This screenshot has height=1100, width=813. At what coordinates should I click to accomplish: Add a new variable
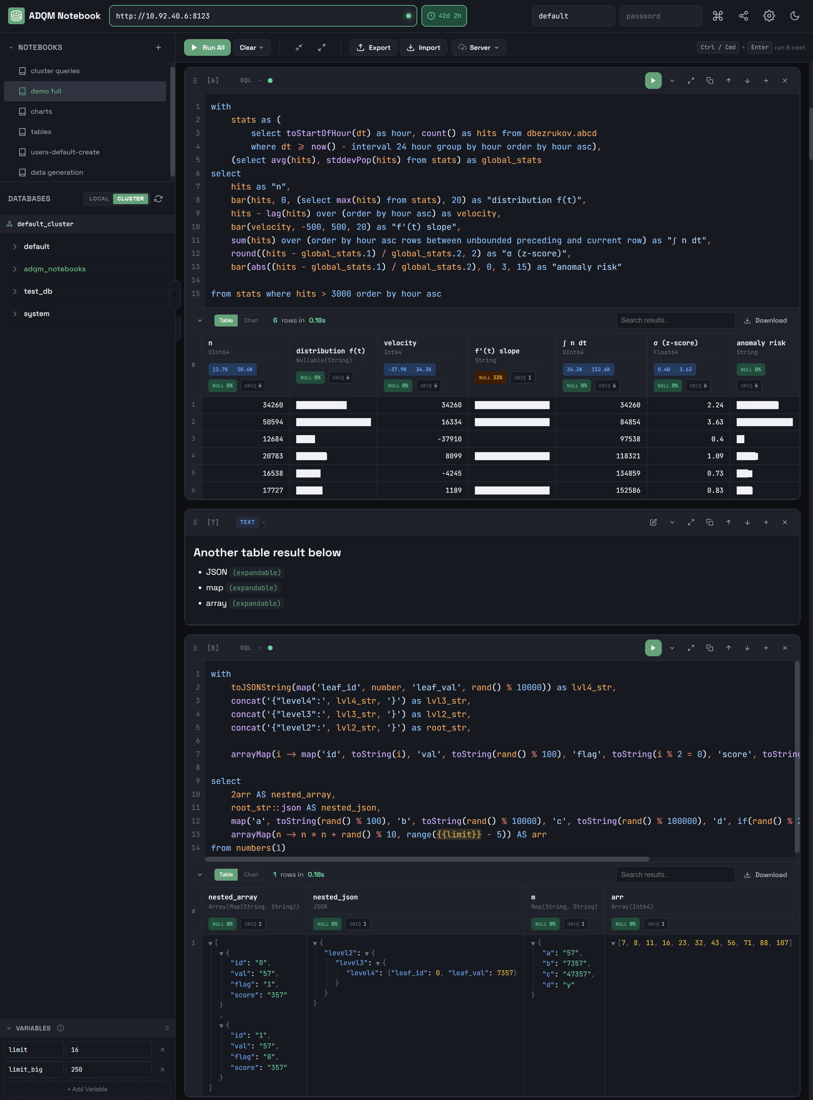(x=87, y=1089)
